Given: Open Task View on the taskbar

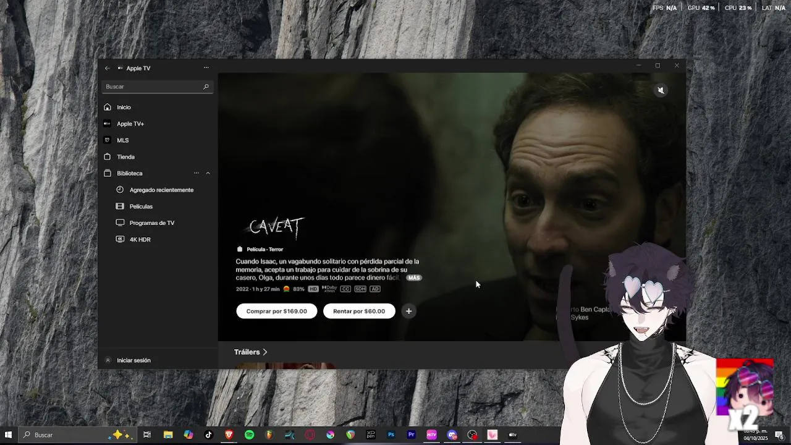Looking at the screenshot, I should point(147,435).
